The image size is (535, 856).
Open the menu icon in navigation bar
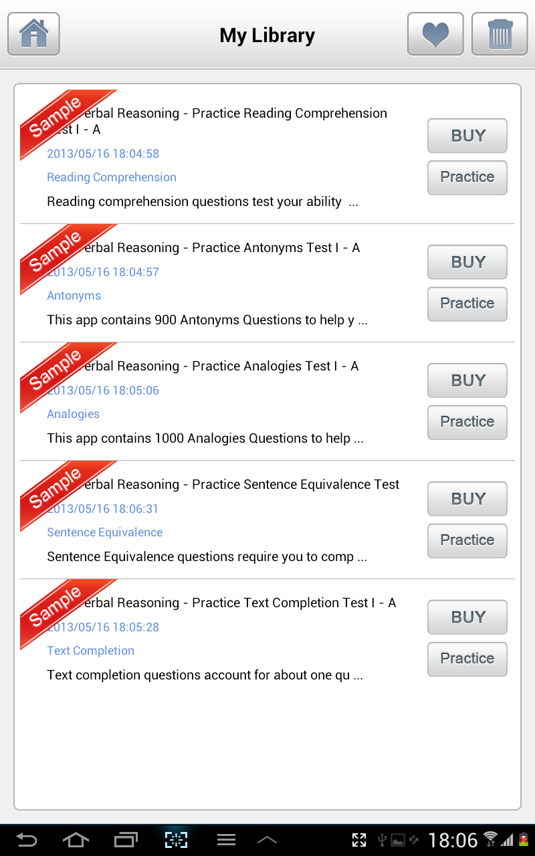[226, 839]
